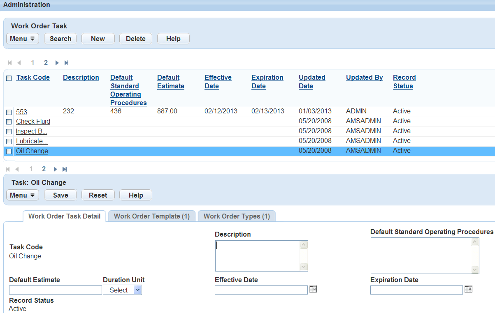Open the Check Fluid task link
The height and width of the screenshot is (313, 495).
tap(33, 121)
